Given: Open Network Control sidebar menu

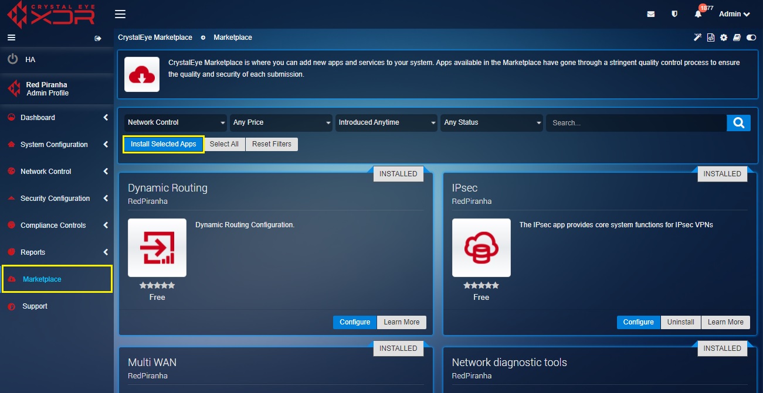Looking at the screenshot, I should point(46,172).
